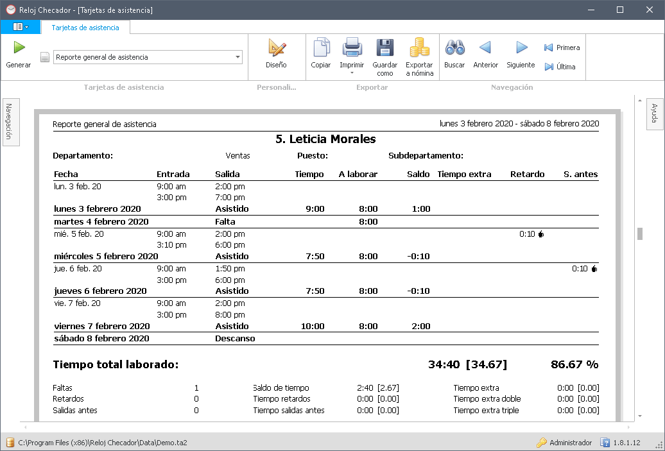Click the green Generar play icon
The width and height of the screenshot is (665, 451).
pos(19,48)
